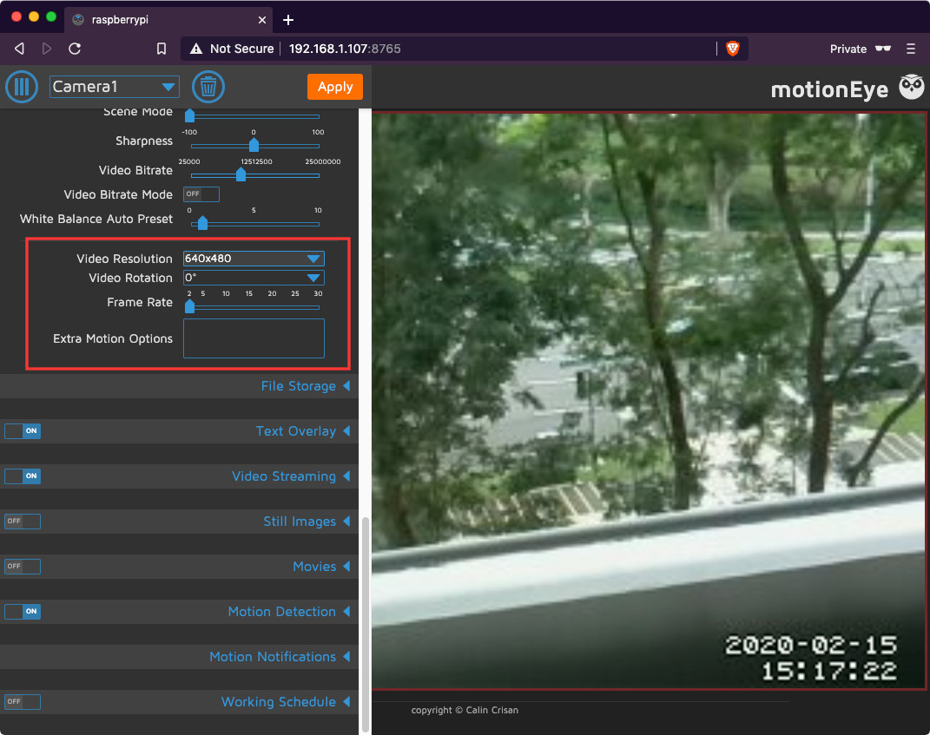Click the Scene Mode slider handle

point(190,115)
